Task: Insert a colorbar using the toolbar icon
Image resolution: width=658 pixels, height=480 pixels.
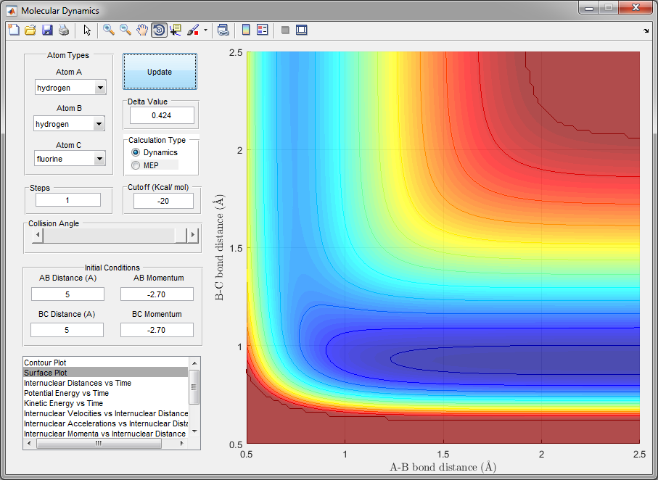Action: pos(246,30)
